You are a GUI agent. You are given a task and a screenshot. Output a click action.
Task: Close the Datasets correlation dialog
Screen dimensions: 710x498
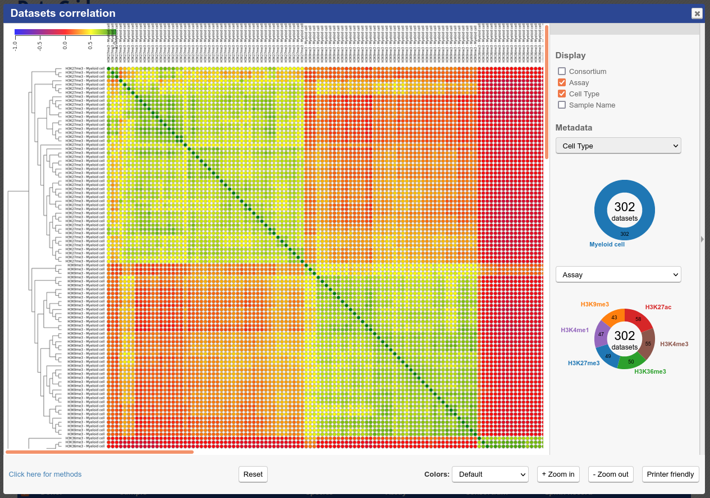(697, 13)
